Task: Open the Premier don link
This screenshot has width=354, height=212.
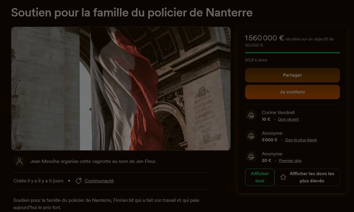Action: (290, 161)
